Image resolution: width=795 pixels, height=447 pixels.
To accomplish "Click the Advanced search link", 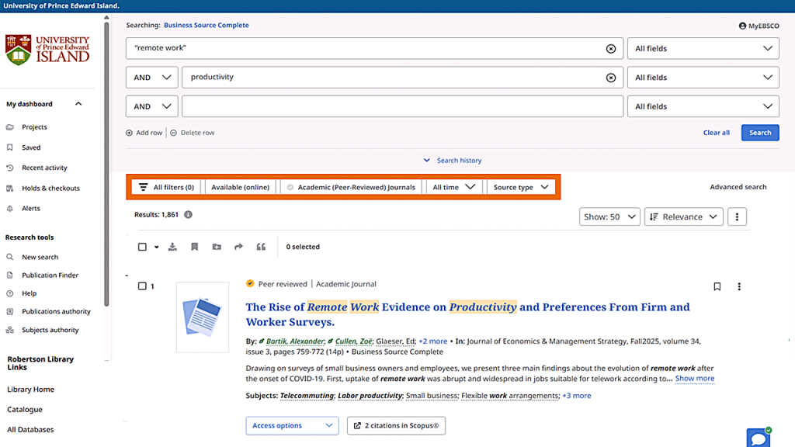I will click(x=738, y=187).
